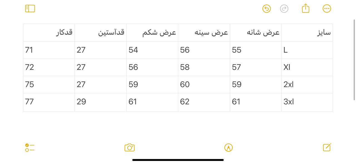The image size is (356, 164).
Task: Select the 2xl size cell
Action: coord(307,84)
